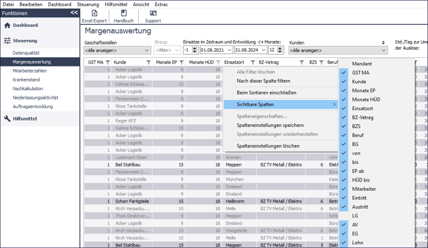
Task: Open Auftragsentwicklung in the sidebar
Action: pyautogui.click(x=33, y=107)
